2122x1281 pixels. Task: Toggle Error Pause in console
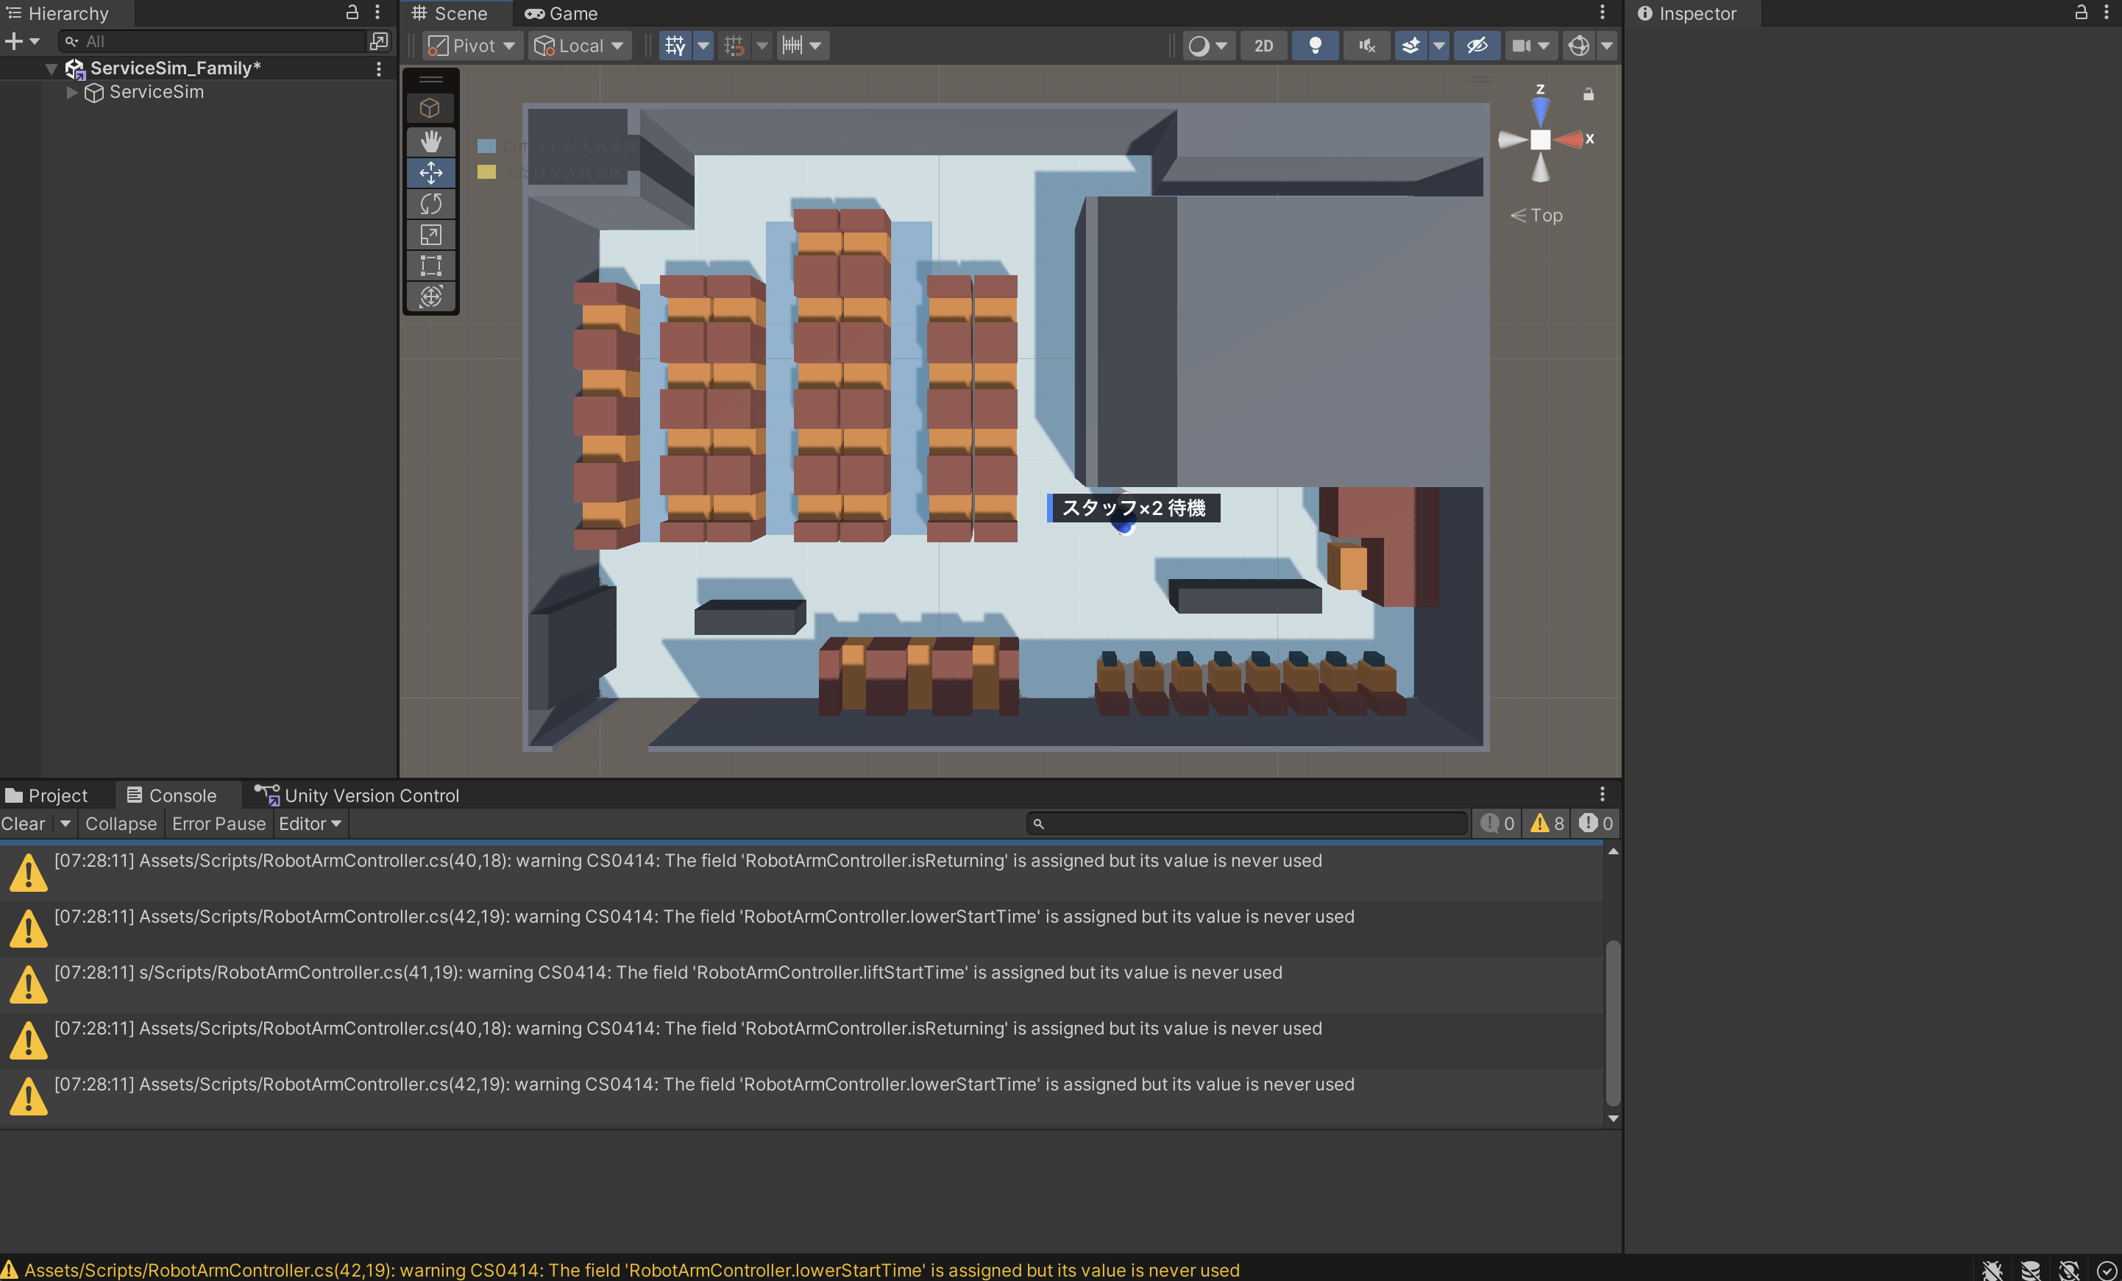pos(219,823)
